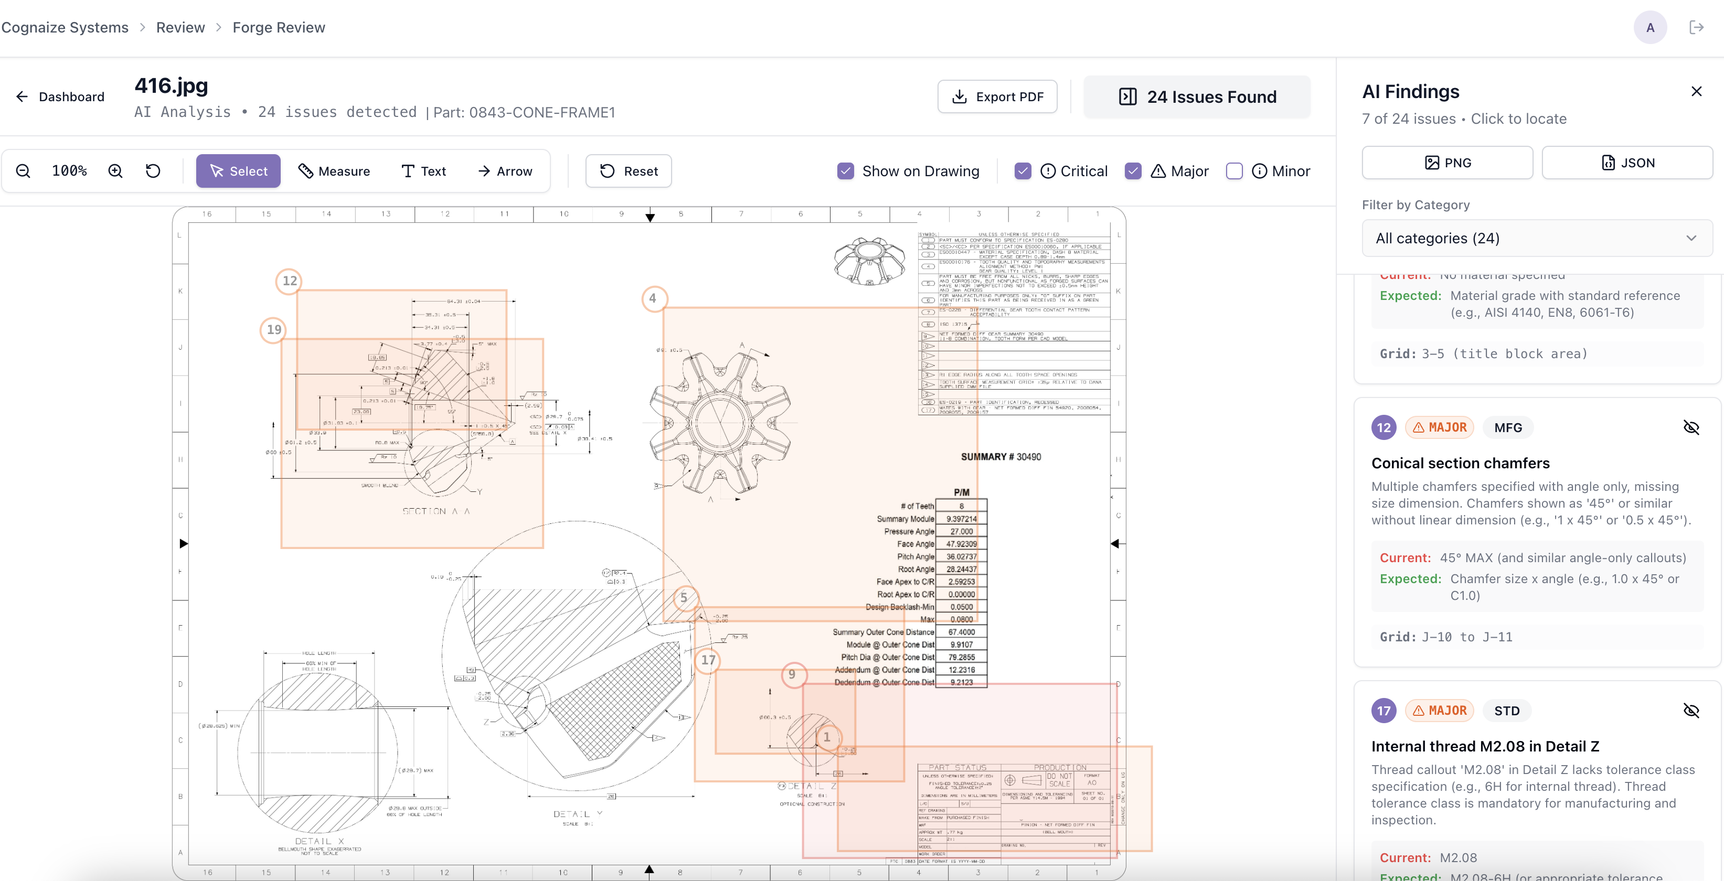Click the Export PDF button

click(997, 97)
